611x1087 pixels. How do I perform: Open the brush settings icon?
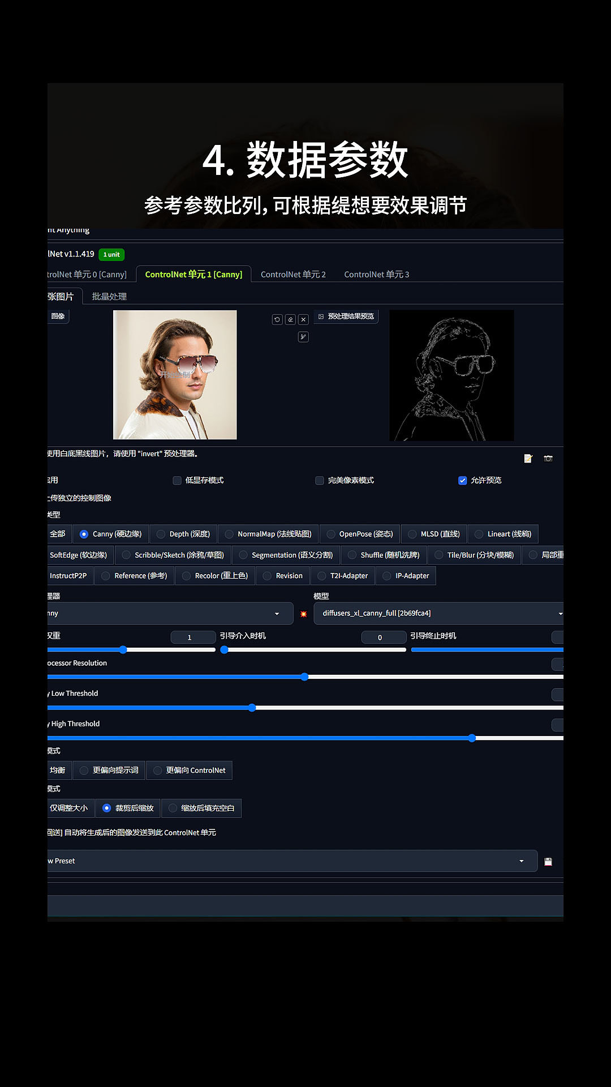coord(303,337)
